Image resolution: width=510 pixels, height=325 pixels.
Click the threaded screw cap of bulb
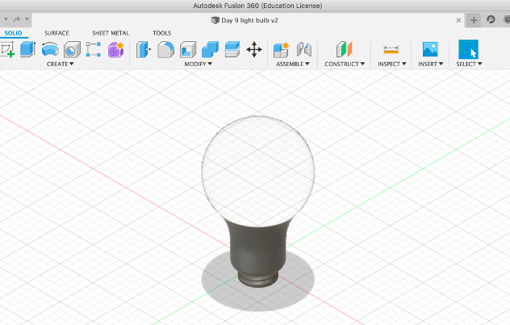(x=258, y=280)
